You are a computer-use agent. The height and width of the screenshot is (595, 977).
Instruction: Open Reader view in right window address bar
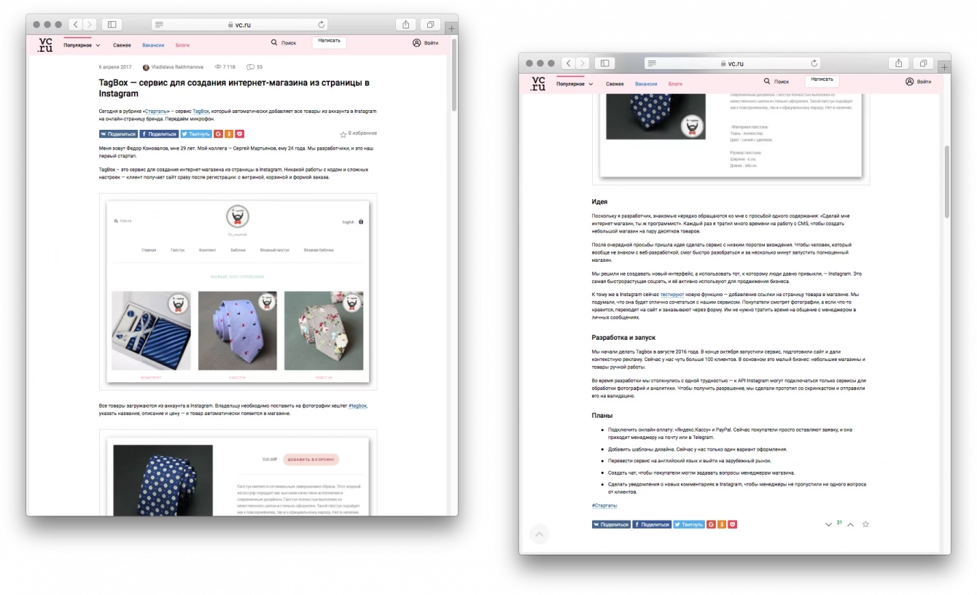tap(653, 63)
